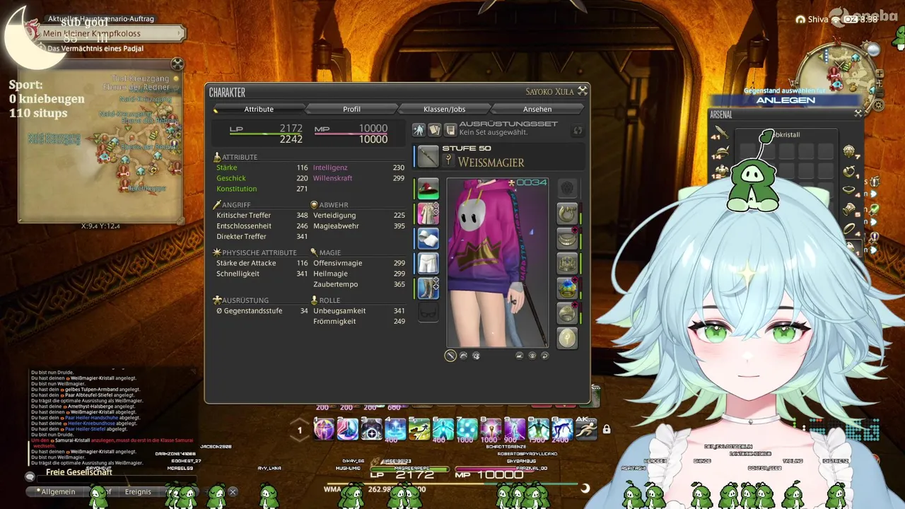The width and height of the screenshot is (905, 509).
Task: Close the extra chat tab X
Action: pyautogui.click(x=233, y=492)
